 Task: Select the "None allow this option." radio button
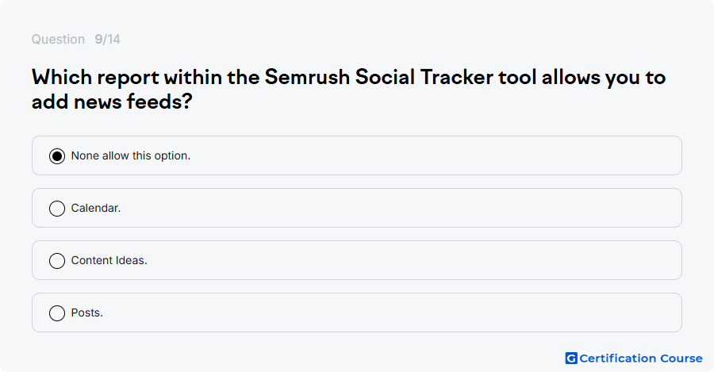pos(57,156)
